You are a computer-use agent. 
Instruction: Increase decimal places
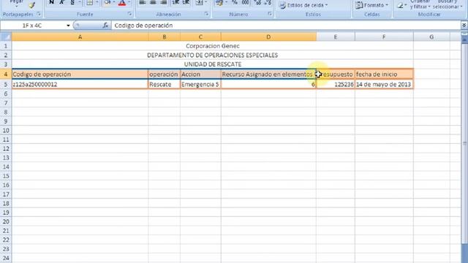tap(257, 3)
